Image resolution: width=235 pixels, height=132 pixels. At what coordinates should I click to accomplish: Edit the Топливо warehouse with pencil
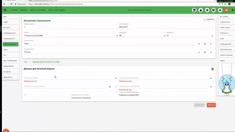(x=211, y=52)
